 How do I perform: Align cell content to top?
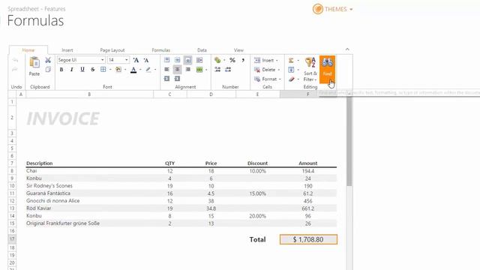pyautogui.click(x=166, y=60)
